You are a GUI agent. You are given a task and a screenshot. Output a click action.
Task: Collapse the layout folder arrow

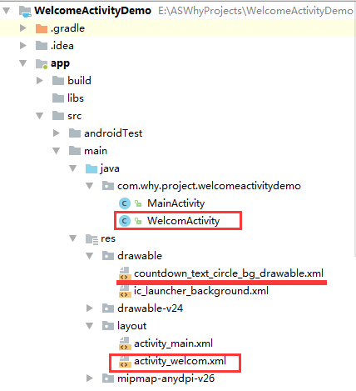[x=89, y=326]
